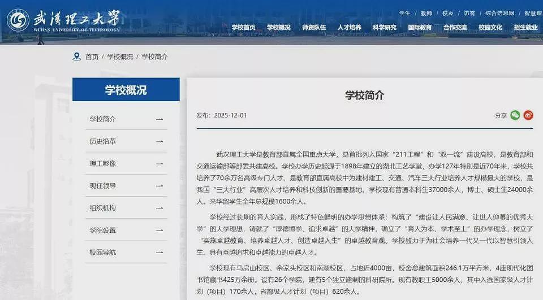Go to 学校简介 in the breadcrumb
The height and width of the screenshot is (300, 543).
pos(154,56)
